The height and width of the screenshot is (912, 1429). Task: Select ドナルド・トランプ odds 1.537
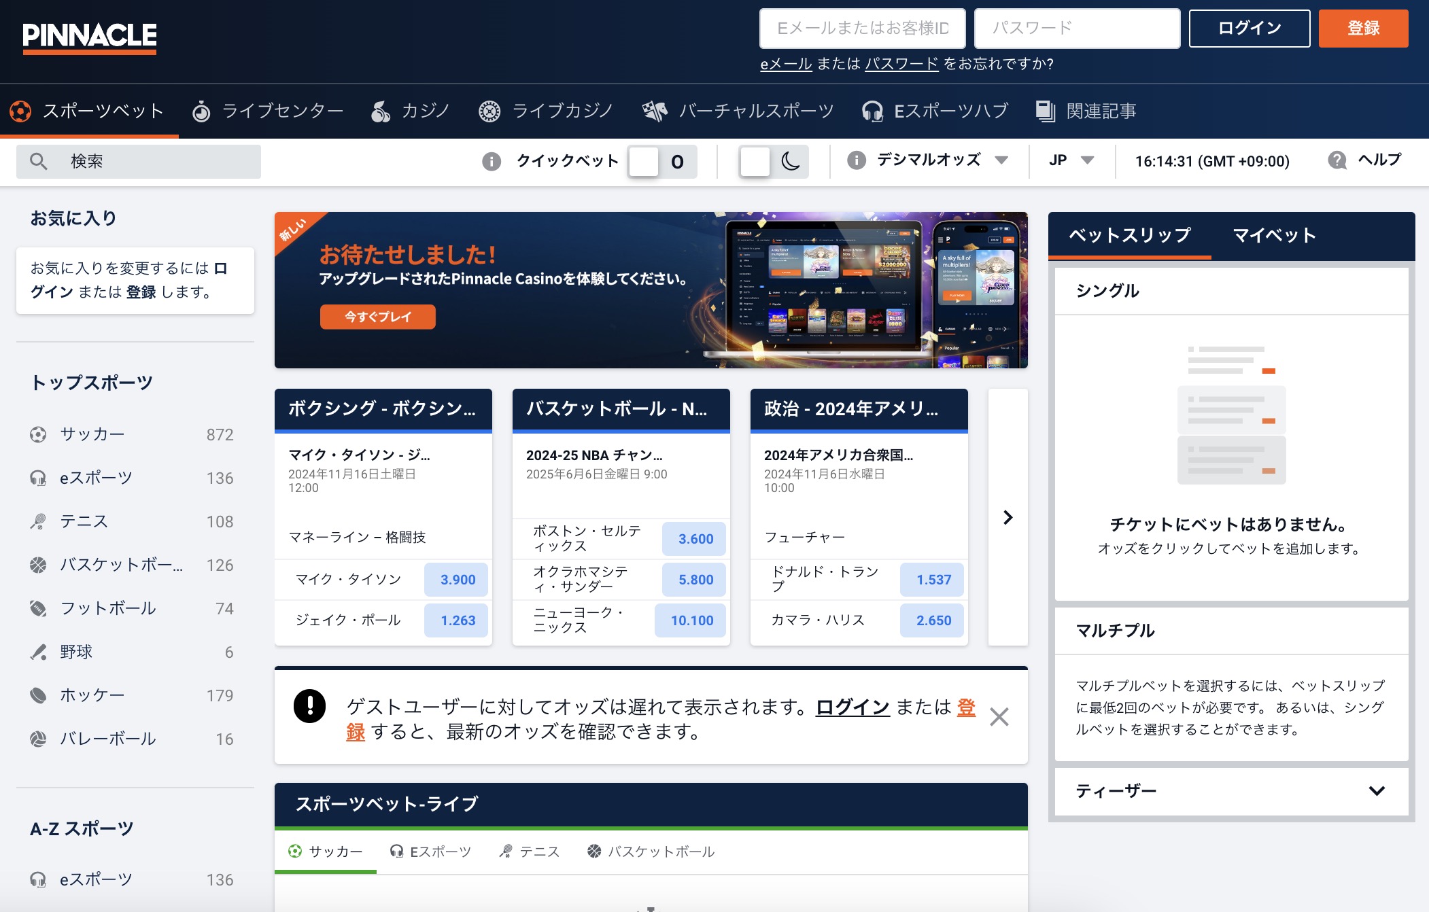tap(932, 580)
